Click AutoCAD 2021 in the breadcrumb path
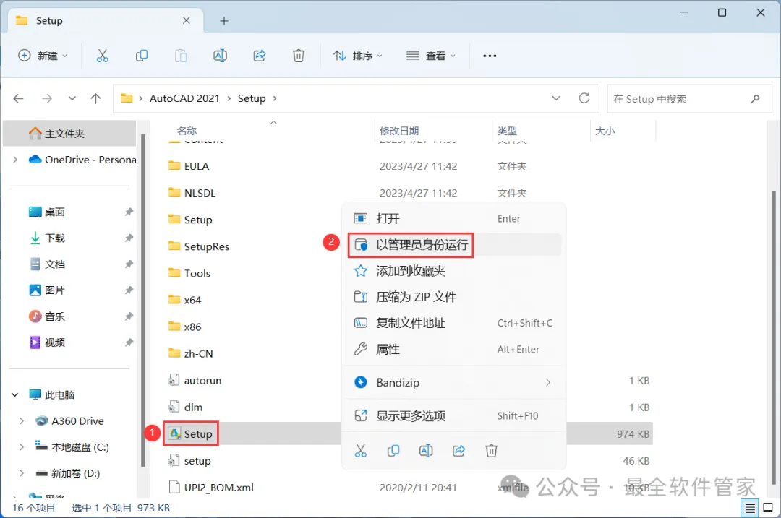 point(184,98)
